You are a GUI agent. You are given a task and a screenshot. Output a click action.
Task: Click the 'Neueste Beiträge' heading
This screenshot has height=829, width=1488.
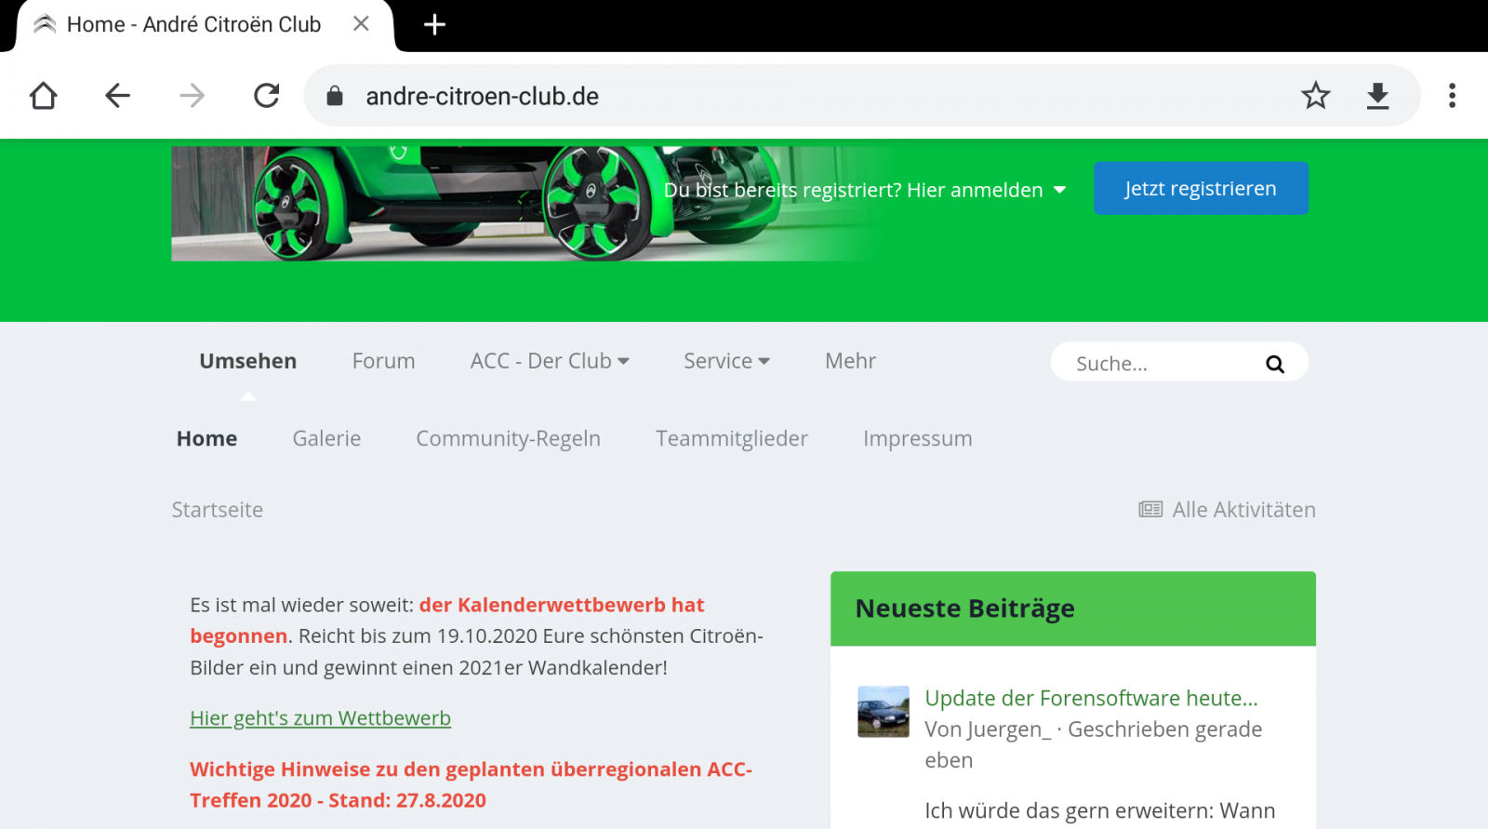tap(964, 608)
